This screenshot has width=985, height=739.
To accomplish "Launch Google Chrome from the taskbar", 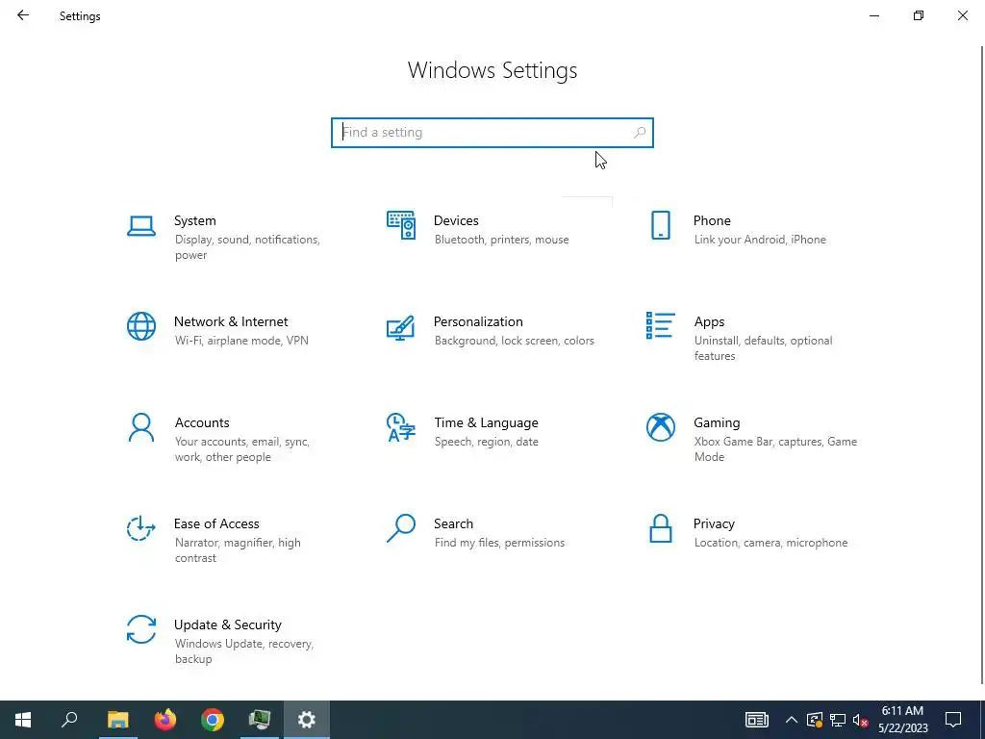I will tap(213, 720).
